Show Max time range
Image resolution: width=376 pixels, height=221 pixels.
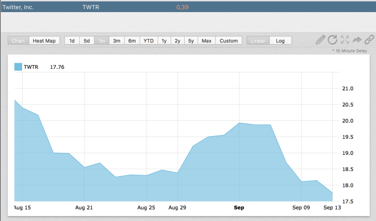(206, 41)
